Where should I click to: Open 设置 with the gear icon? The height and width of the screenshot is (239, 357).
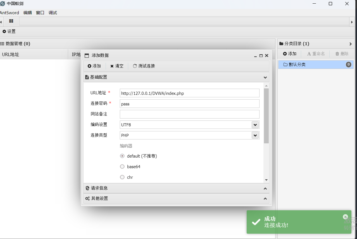(9, 32)
